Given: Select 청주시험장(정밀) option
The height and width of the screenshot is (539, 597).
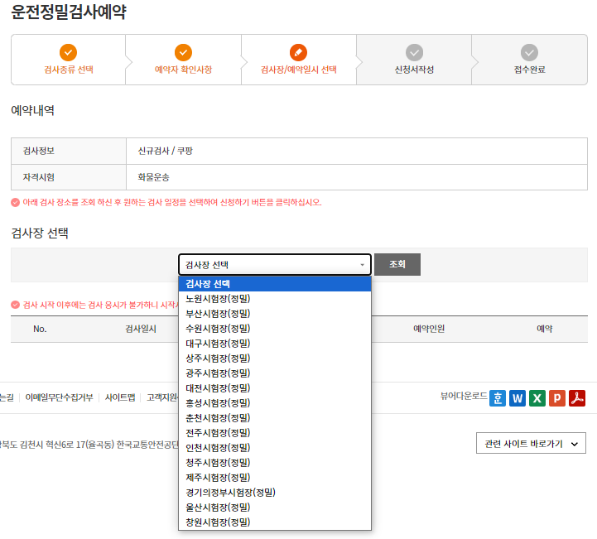Looking at the screenshot, I should coord(275,463).
